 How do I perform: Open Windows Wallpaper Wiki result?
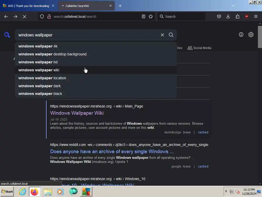click(x=77, y=113)
